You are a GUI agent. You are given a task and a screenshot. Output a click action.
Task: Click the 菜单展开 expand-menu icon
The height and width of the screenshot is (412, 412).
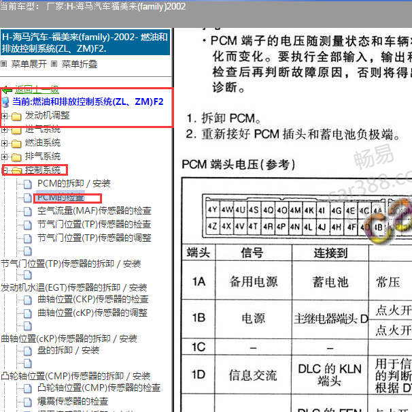tap(3, 64)
